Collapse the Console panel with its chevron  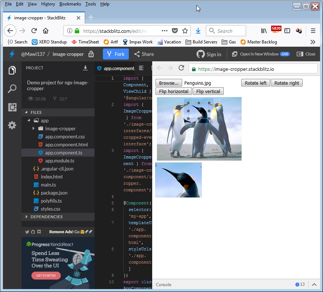[x=314, y=284]
